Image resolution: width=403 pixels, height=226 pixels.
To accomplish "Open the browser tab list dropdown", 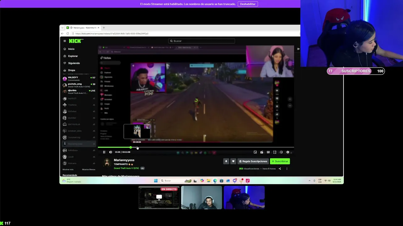I will pyautogui.click(x=62, y=28).
